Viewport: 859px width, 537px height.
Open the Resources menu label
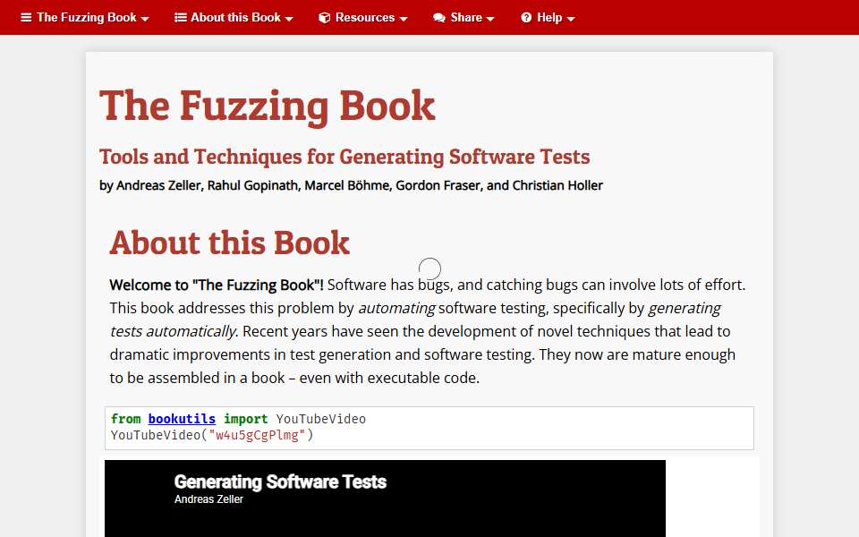point(365,18)
